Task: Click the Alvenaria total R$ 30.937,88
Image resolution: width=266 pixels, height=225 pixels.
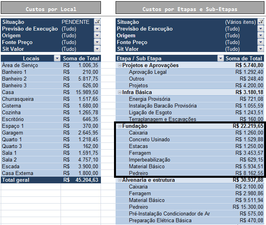Action: [x=248, y=180]
